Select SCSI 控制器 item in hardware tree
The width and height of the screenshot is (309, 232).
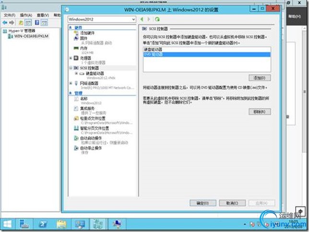click(x=89, y=68)
